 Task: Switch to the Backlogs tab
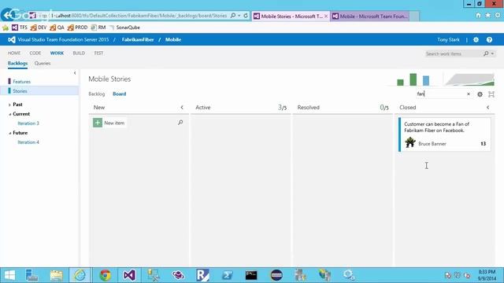[x=17, y=63]
